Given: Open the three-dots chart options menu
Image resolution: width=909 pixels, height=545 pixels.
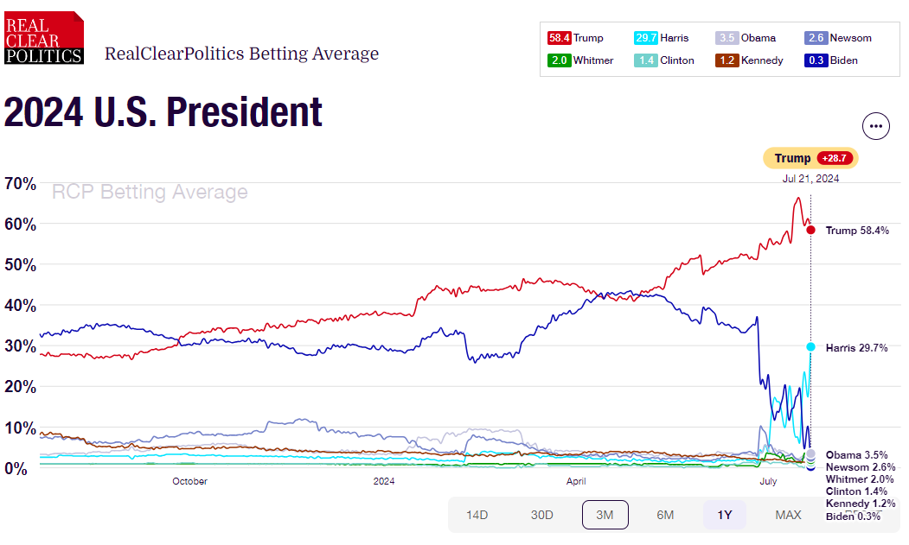Looking at the screenshot, I should point(876,126).
